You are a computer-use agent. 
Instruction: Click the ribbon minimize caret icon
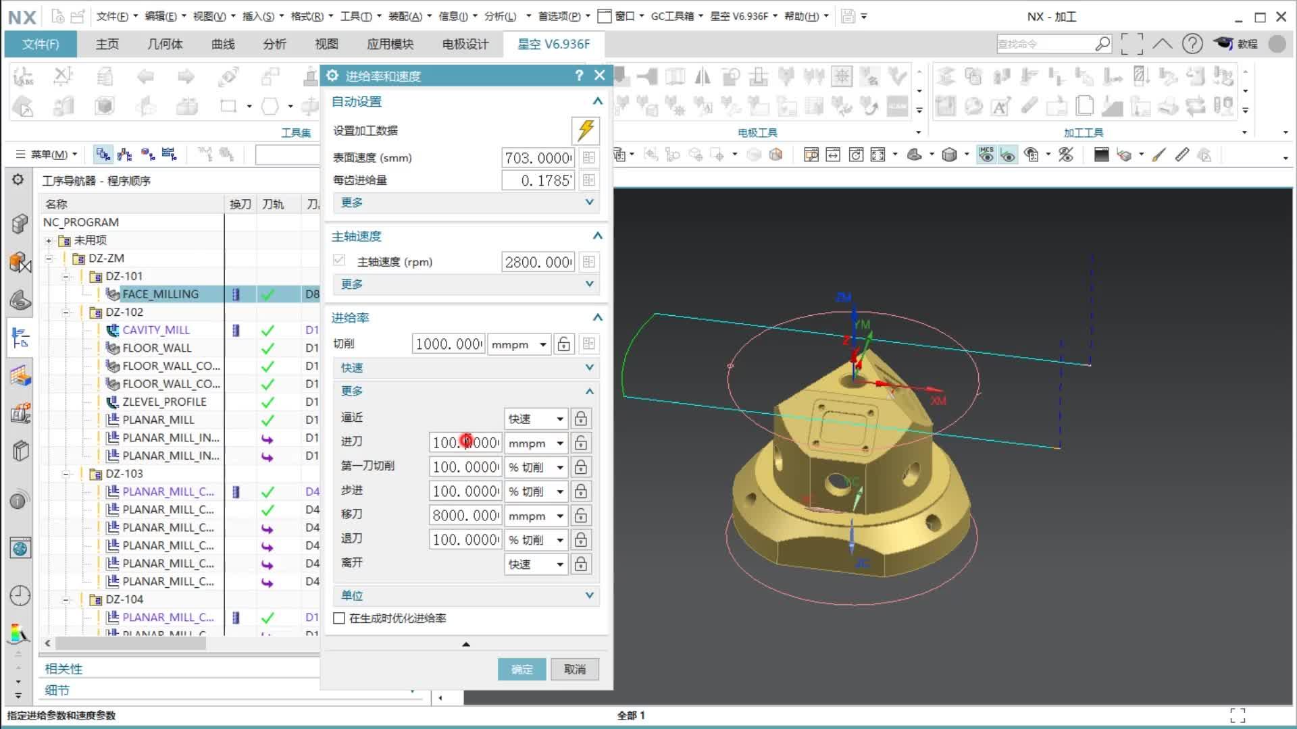(x=1162, y=44)
